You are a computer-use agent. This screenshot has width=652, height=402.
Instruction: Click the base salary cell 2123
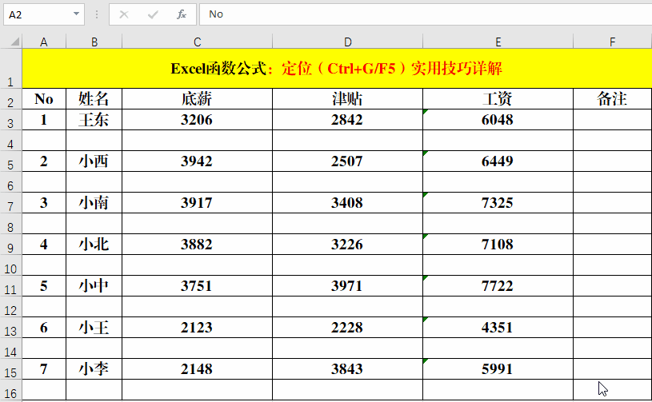click(197, 327)
